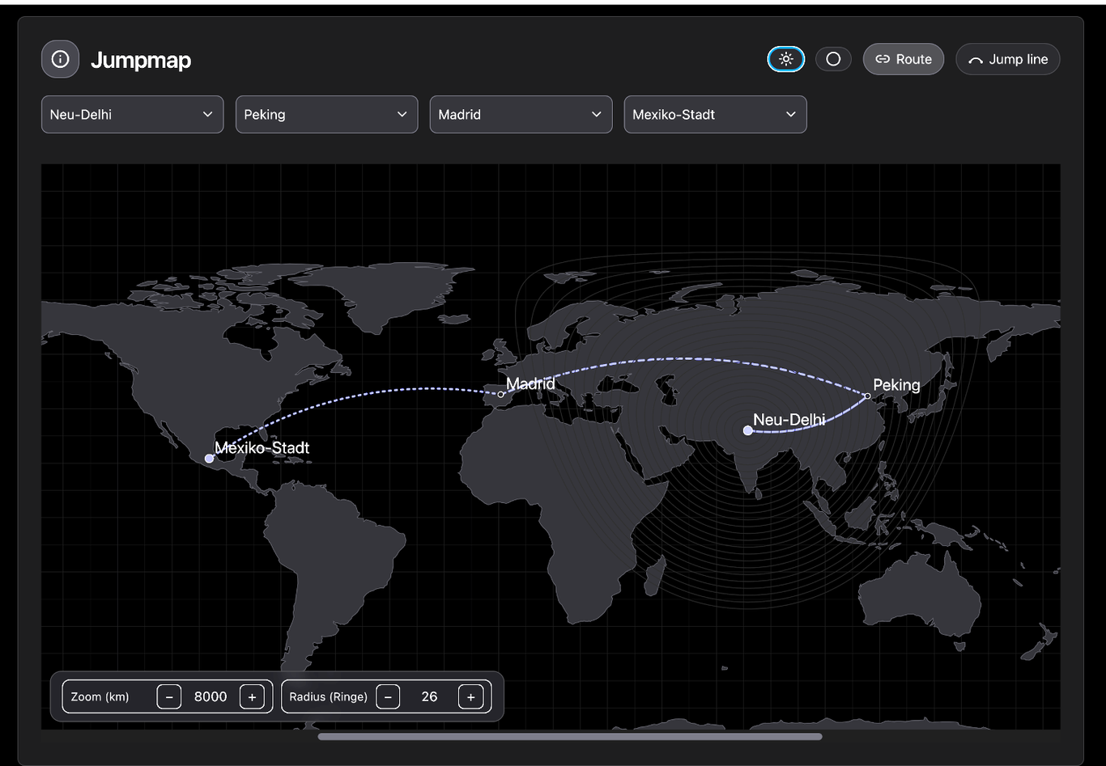Image resolution: width=1106 pixels, height=766 pixels.
Task: Expand the Mexiko-Stadt dropdown
Action: [x=715, y=114]
